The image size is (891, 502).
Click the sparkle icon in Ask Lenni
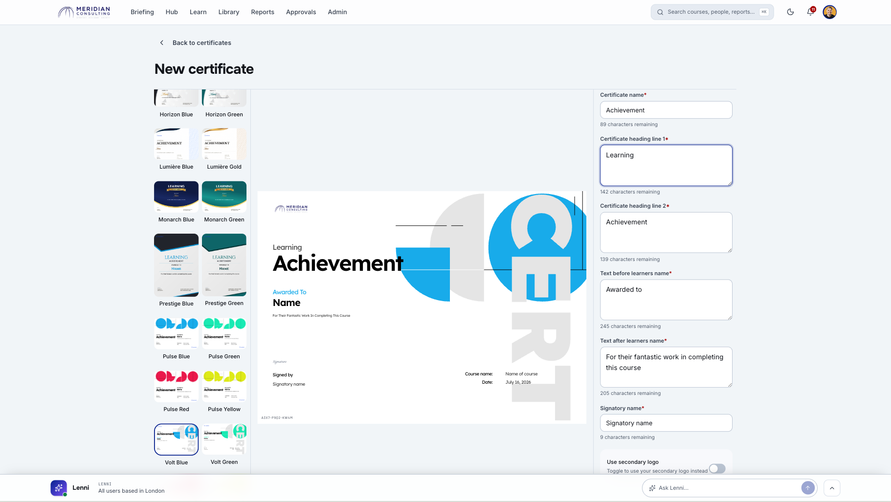pos(652,488)
